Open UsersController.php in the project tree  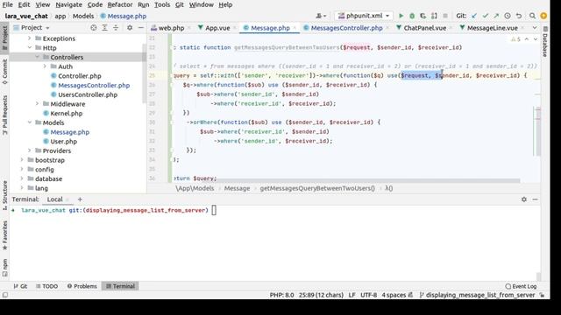pyautogui.click(x=84, y=94)
